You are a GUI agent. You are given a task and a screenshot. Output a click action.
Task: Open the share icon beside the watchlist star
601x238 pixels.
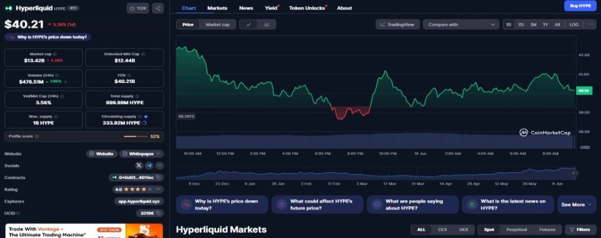click(157, 8)
